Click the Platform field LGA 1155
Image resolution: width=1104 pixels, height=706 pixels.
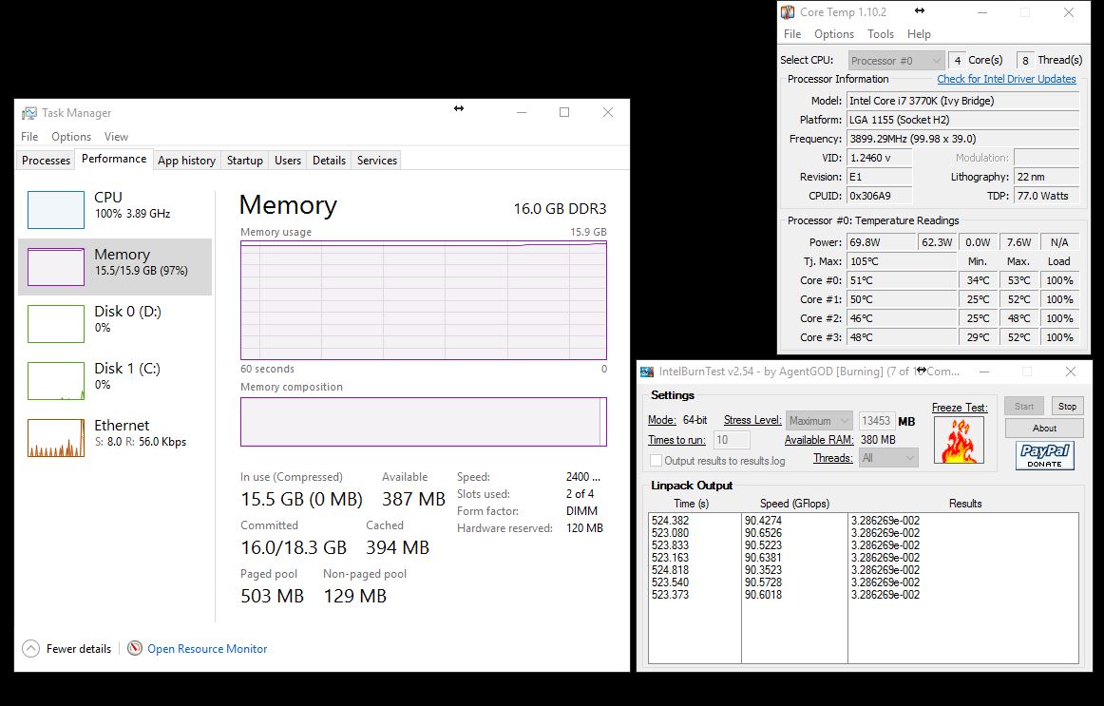coord(962,120)
